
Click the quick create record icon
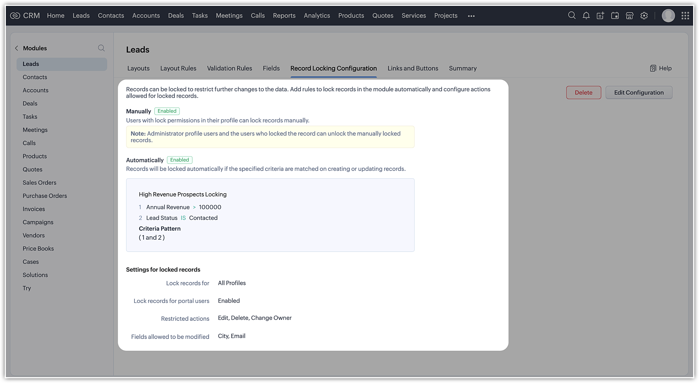tap(600, 15)
